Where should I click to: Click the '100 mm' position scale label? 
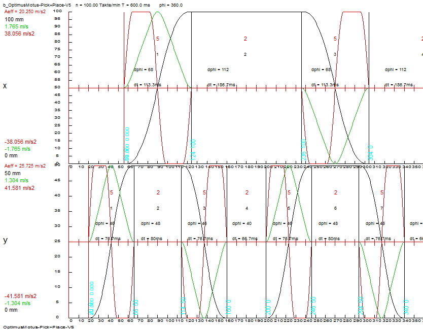(x=14, y=19)
